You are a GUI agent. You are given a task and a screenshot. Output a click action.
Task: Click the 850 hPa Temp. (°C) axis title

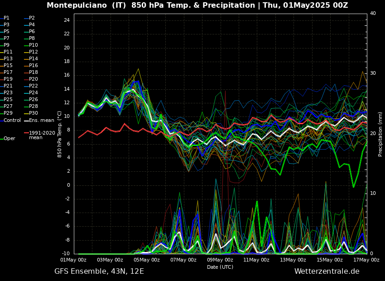(60, 134)
